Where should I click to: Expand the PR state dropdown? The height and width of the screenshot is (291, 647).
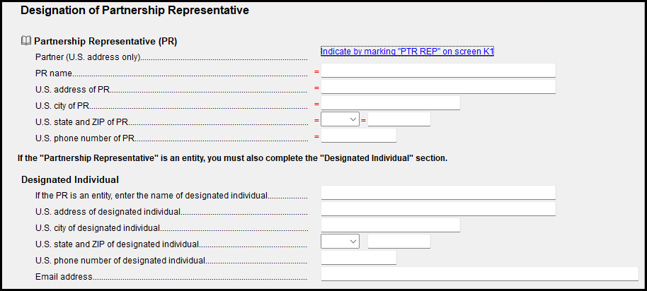[340, 119]
